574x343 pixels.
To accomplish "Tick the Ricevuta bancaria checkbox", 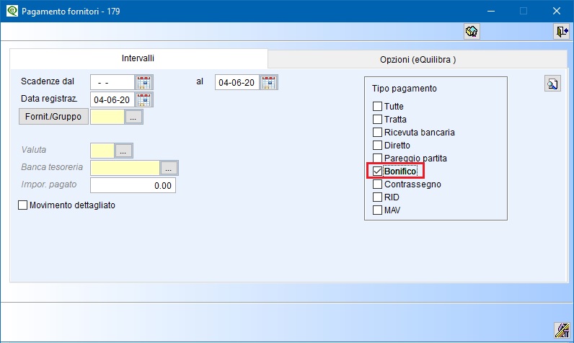I will (377, 133).
